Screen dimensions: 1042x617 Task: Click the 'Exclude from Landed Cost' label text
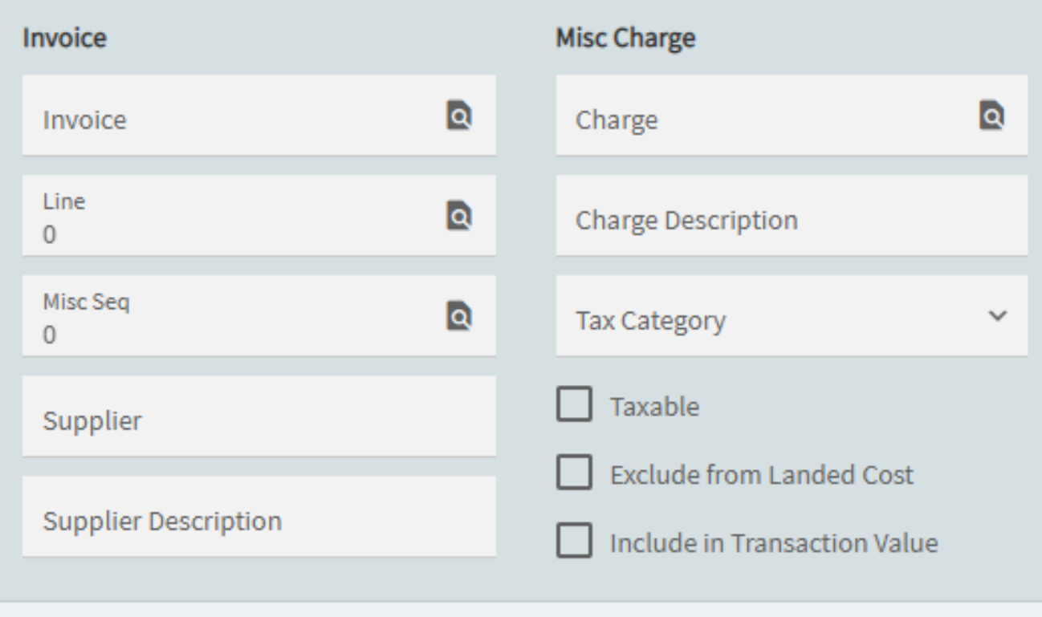point(762,475)
